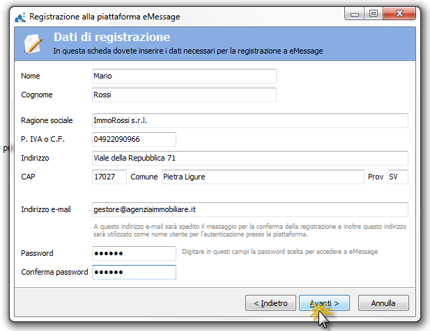Click the Prov field showing SV
This screenshot has width=430, height=331.
[398, 177]
